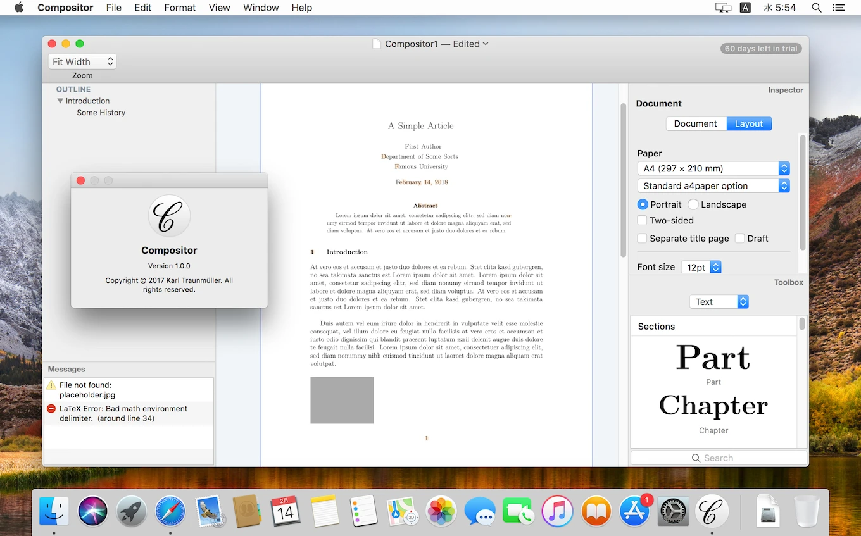This screenshot has height=536, width=861.
Task: Open Photos app in dock
Action: [441, 511]
